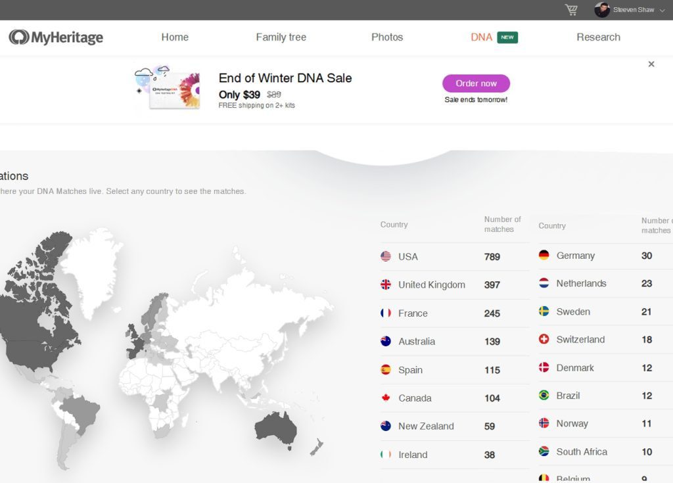
Task: Click the DNA kit product image
Action: click(168, 89)
